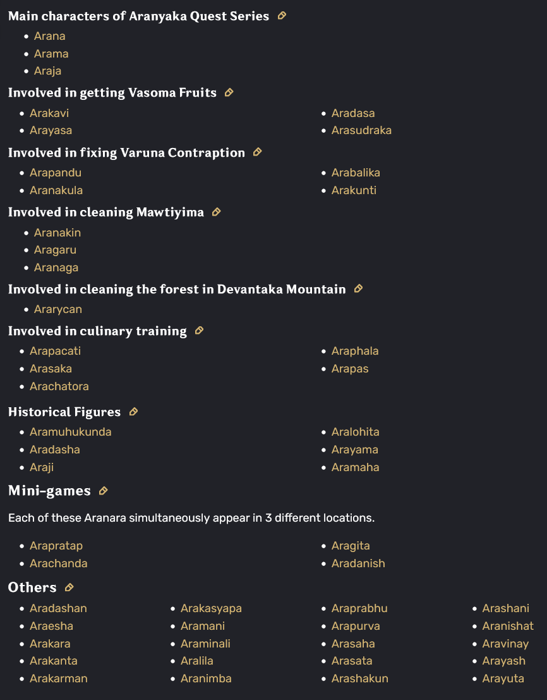
Task: Edit the Devantaka Mountain section
Action: [x=358, y=289]
